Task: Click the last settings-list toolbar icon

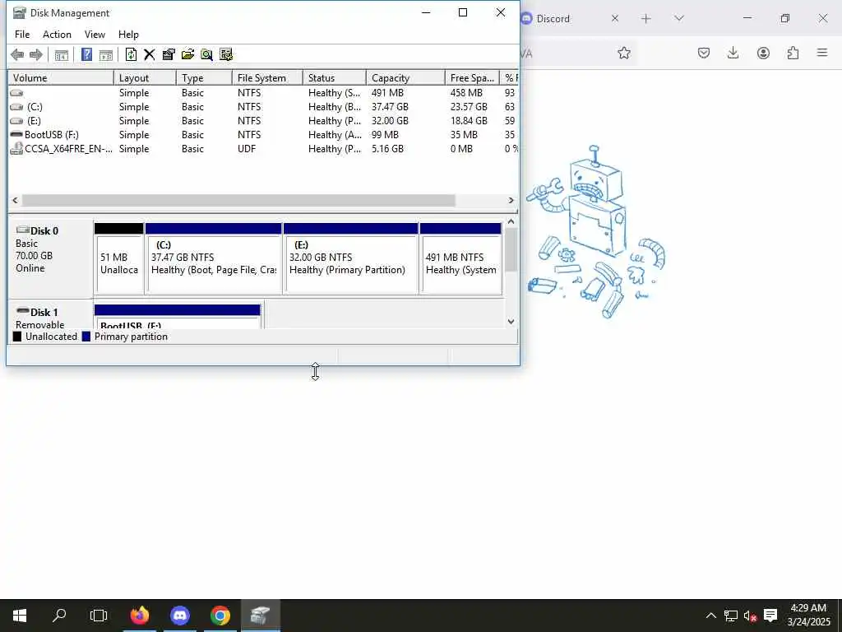Action: (x=226, y=54)
